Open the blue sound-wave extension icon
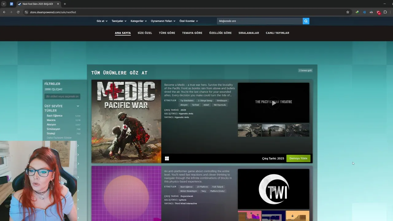 coord(364,12)
